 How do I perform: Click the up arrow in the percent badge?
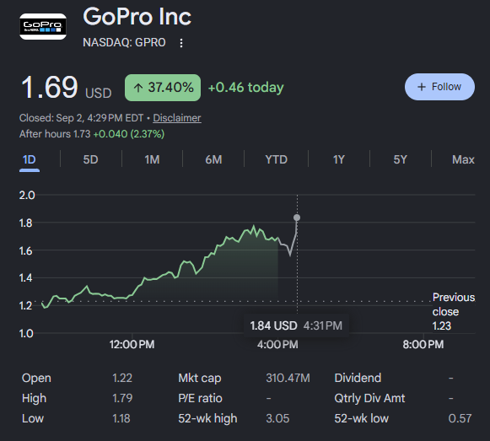(x=138, y=88)
